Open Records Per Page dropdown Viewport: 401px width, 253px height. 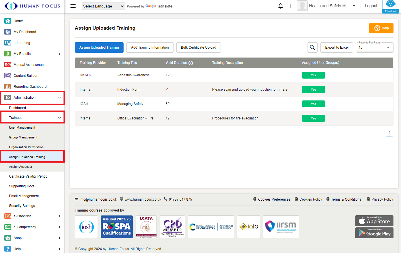click(374, 47)
